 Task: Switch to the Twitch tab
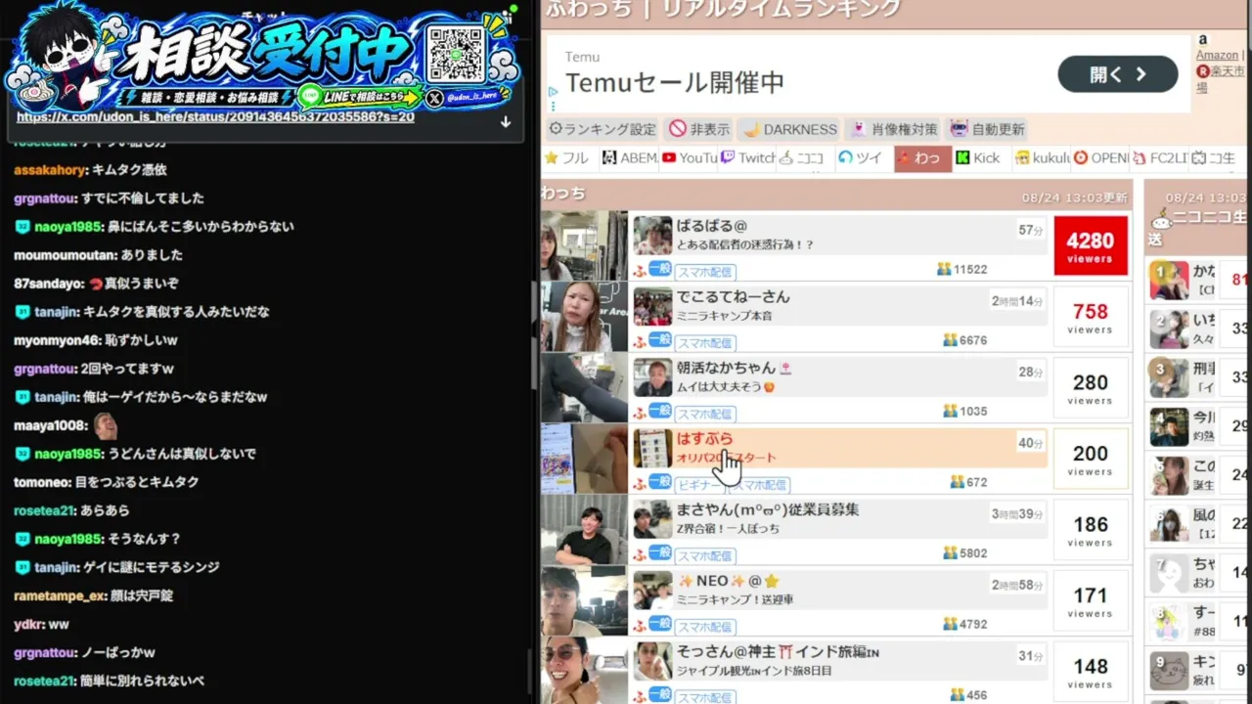coord(748,158)
